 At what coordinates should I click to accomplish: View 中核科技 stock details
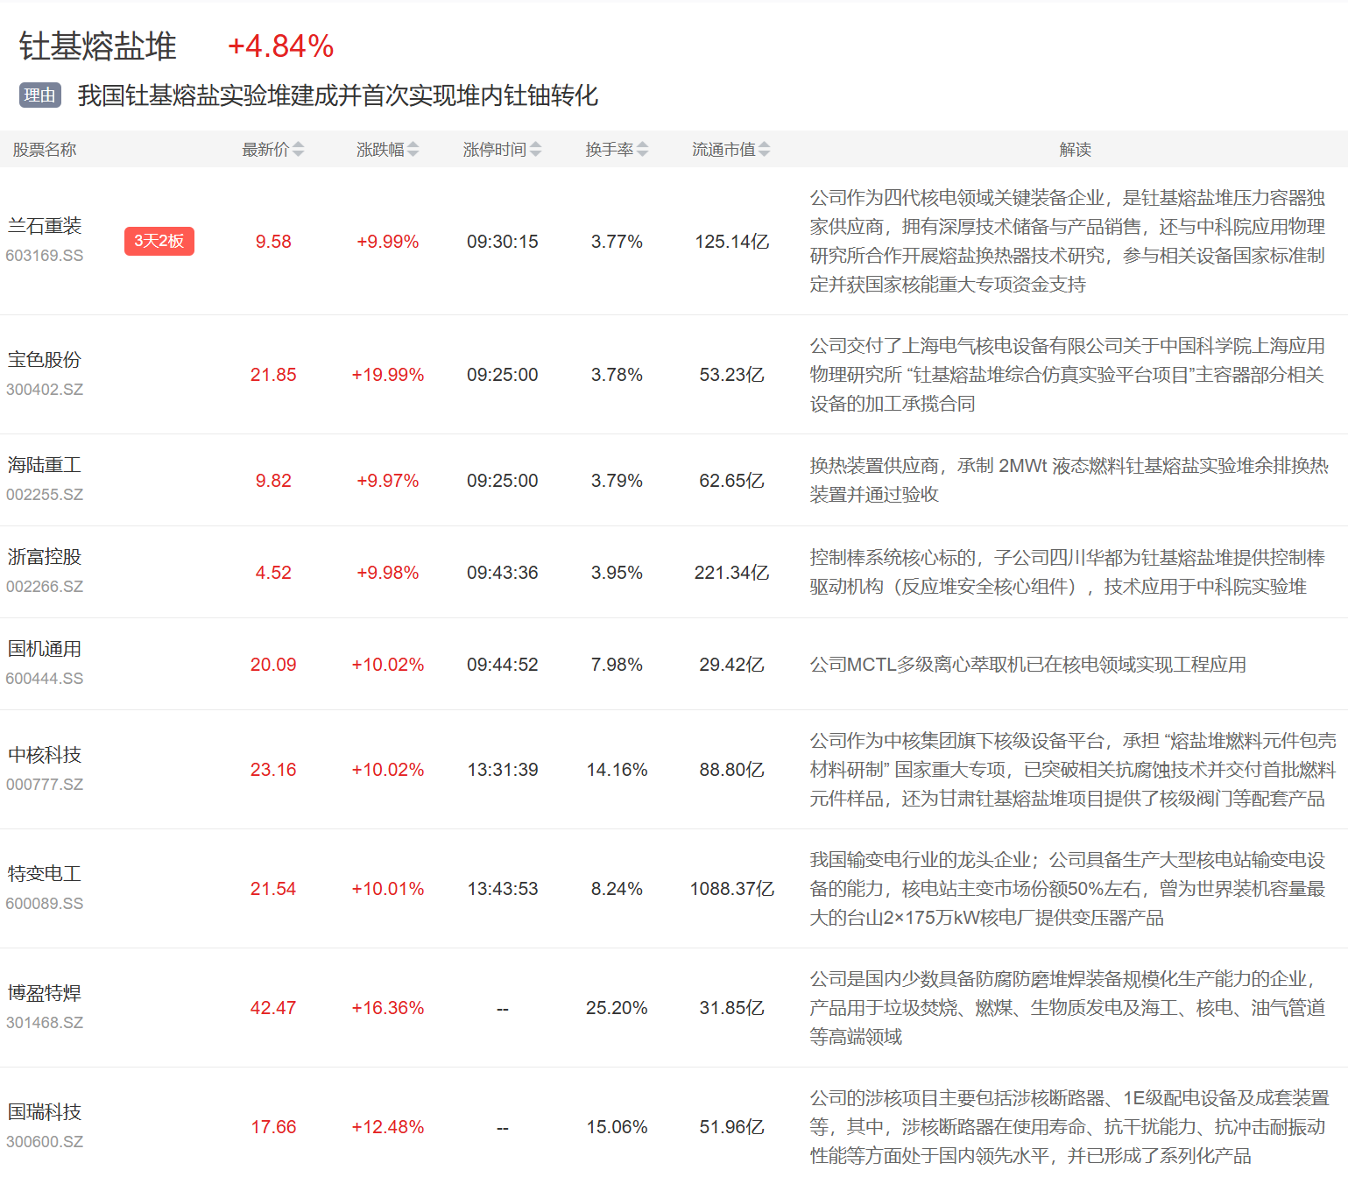point(45,755)
